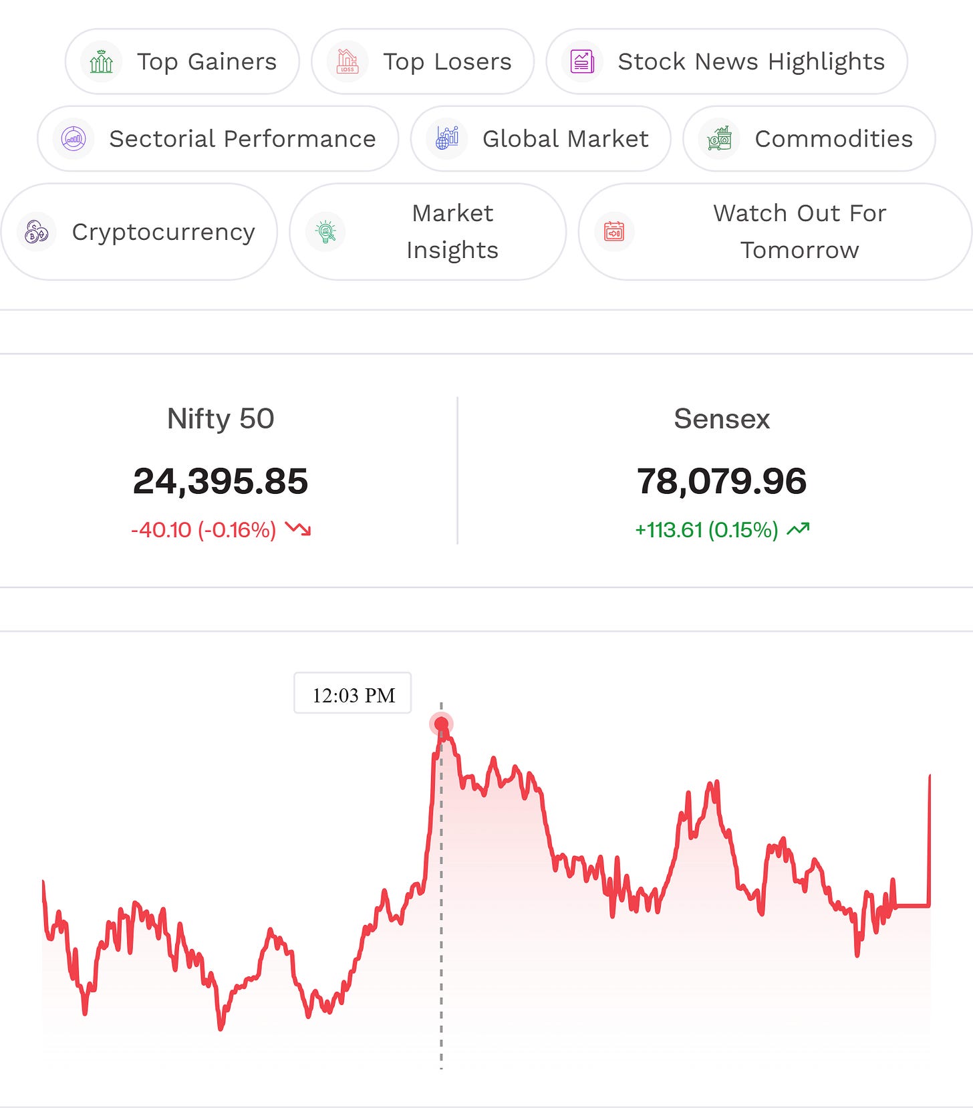Click the Cryptocurrency coins icon
Screen dimensions: 973x1108
pyautogui.click(x=37, y=232)
